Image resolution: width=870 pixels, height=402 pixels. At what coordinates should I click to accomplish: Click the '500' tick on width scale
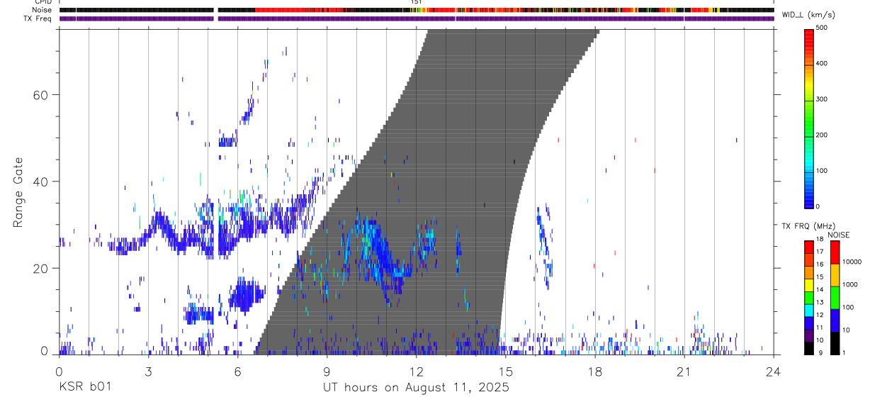[x=822, y=28]
